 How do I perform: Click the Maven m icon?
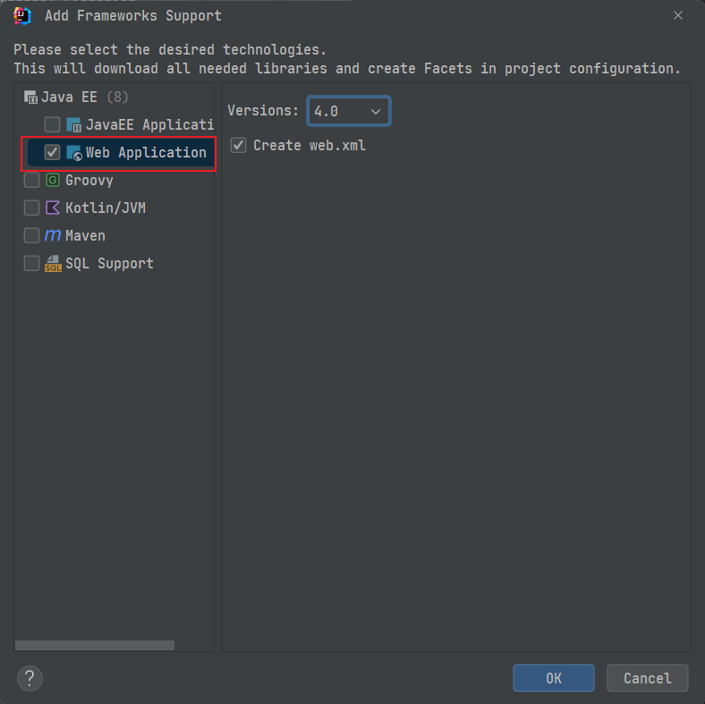(53, 235)
